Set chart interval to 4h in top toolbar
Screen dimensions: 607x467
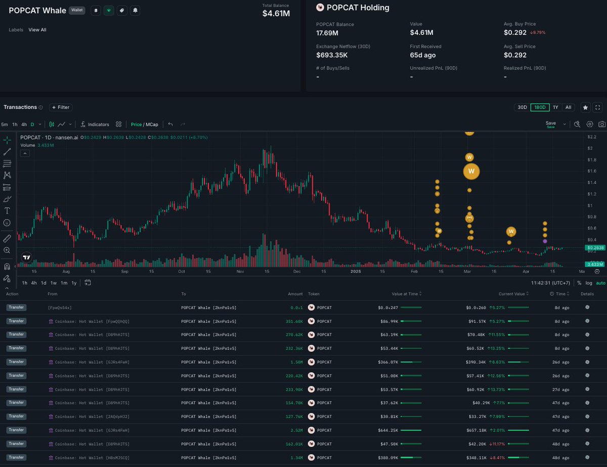[24, 124]
